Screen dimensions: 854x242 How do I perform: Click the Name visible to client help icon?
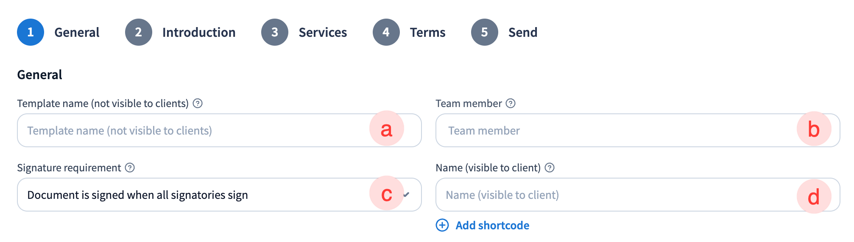tap(550, 168)
